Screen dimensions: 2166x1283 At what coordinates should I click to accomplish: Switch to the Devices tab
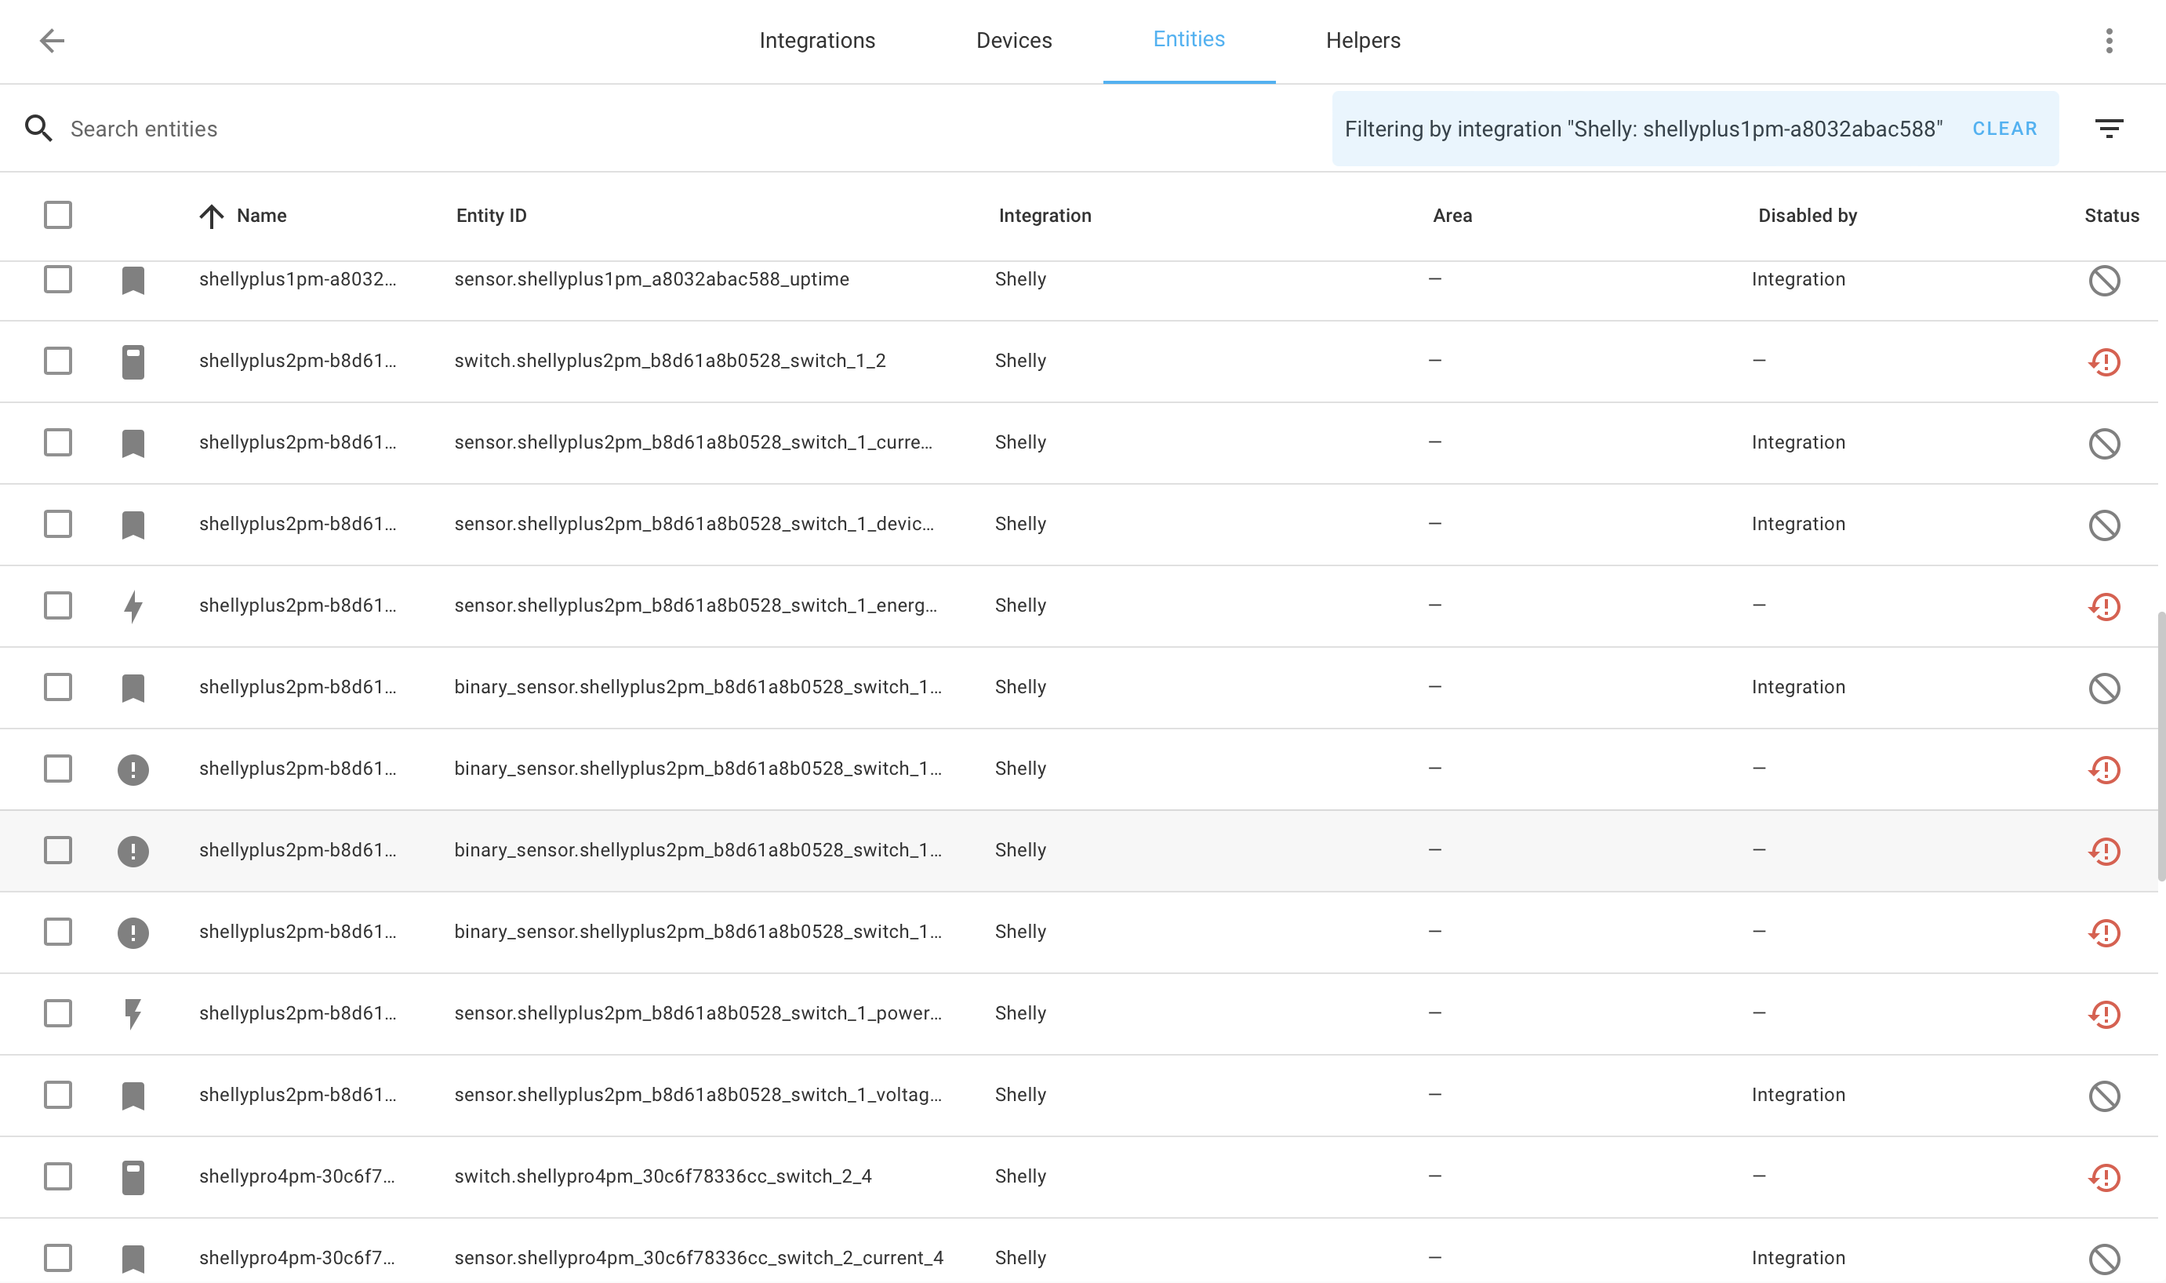[x=1013, y=41]
